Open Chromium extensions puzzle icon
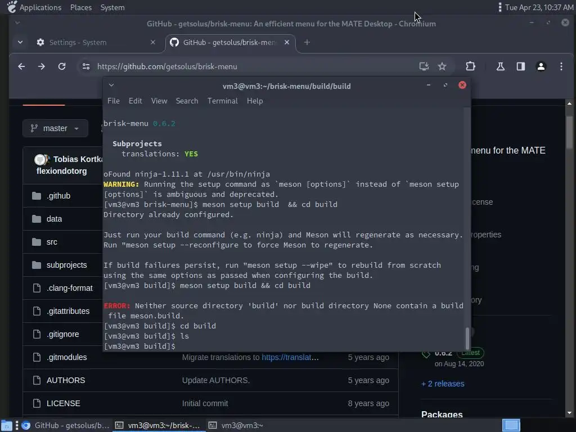Viewport: 576px width, 432px height. [x=471, y=66]
